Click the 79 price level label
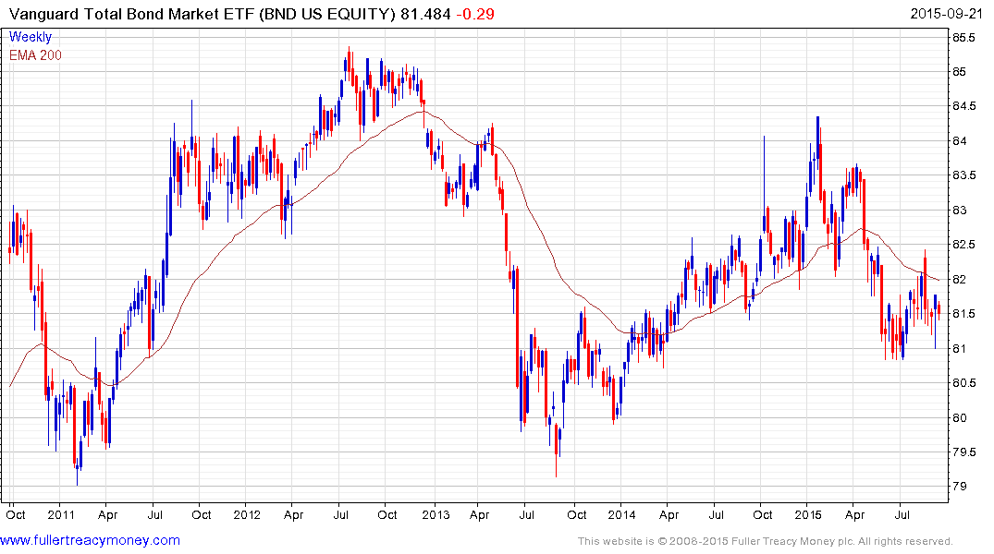This screenshot has width=994, height=554. [x=960, y=487]
